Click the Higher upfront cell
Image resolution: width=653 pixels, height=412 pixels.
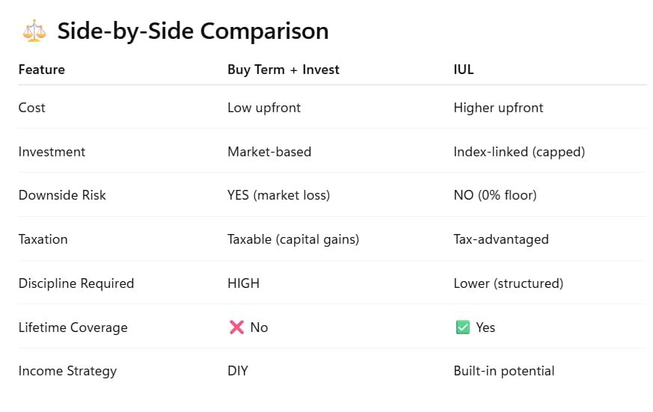point(498,108)
